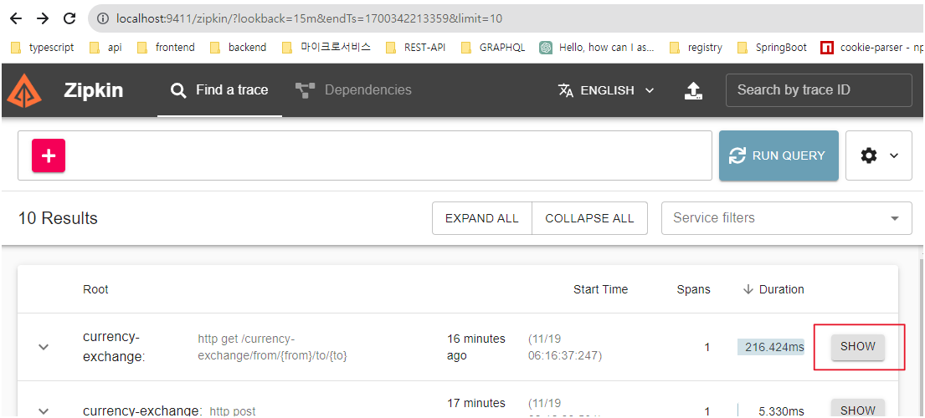Click the Zipkin title text
This screenshot has height=418, width=925.
tap(93, 90)
